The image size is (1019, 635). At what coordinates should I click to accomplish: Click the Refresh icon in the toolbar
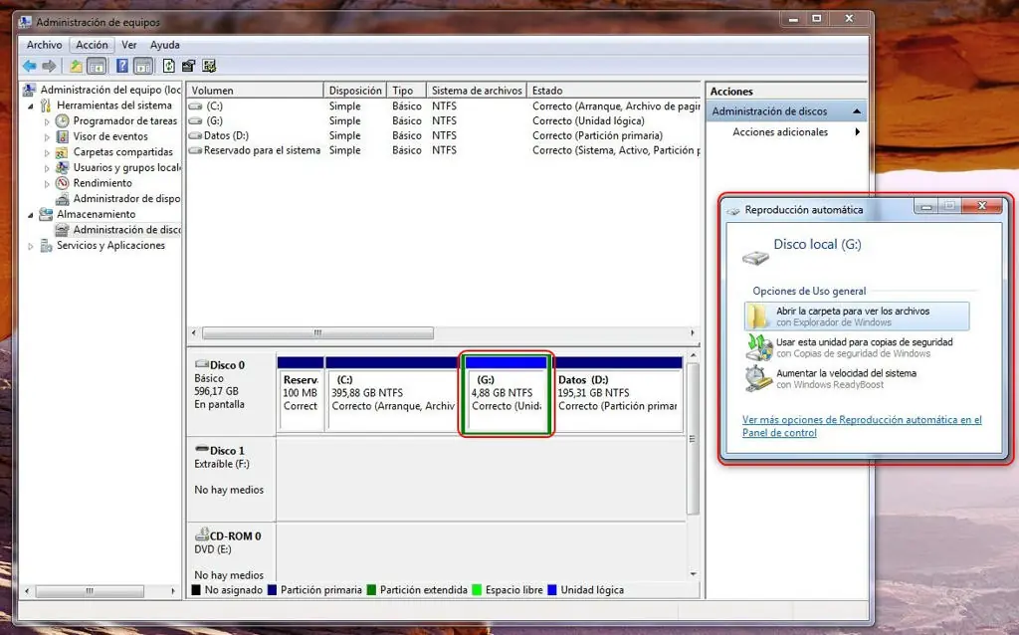pos(169,67)
